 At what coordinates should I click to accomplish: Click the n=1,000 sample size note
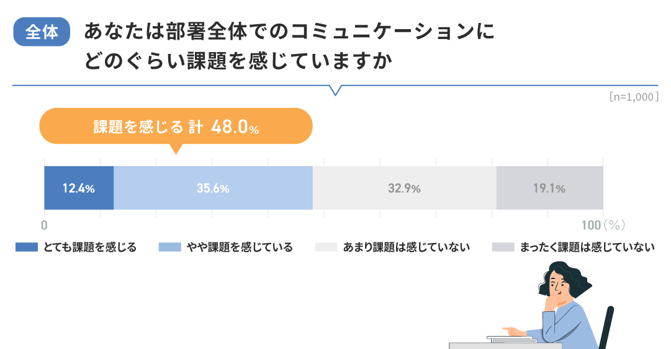click(x=633, y=97)
